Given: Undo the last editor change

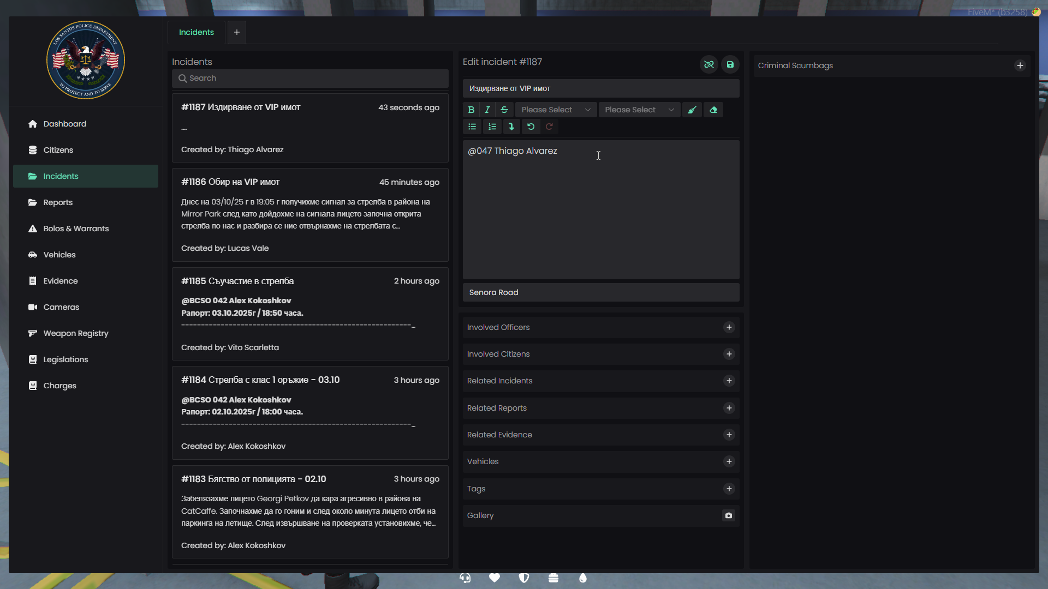Looking at the screenshot, I should pos(531,127).
